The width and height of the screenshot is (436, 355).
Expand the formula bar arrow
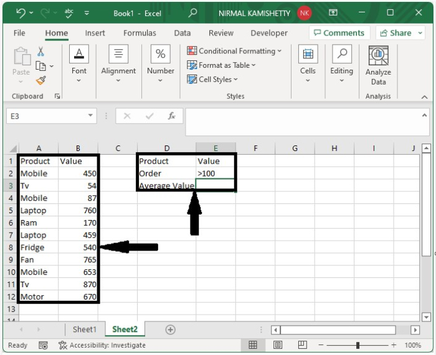[x=424, y=115]
